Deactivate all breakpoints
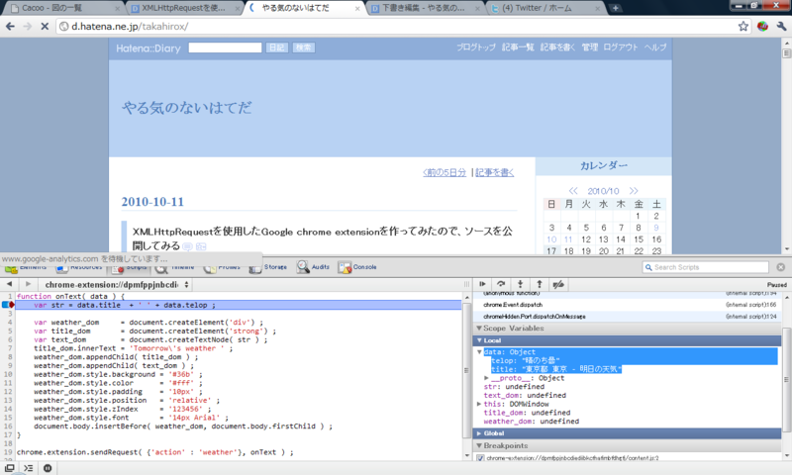This screenshot has width=792, height=475. [557, 284]
